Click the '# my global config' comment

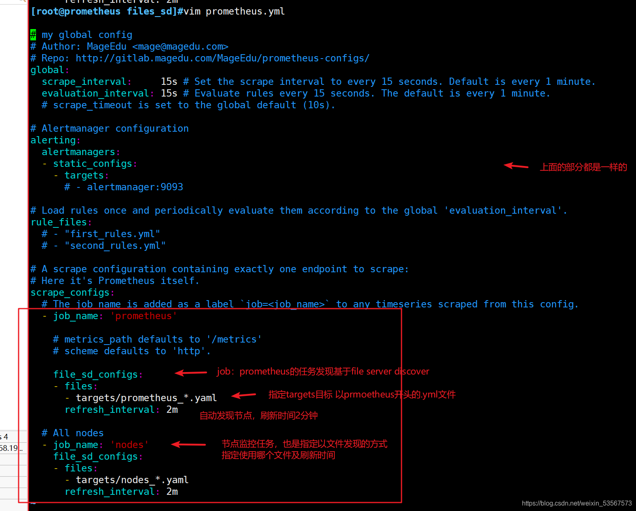(x=81, y=35)
